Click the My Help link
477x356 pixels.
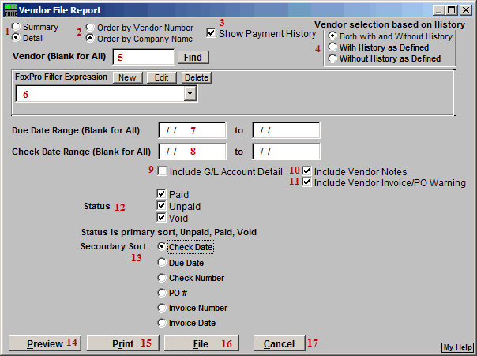[457, 347]
